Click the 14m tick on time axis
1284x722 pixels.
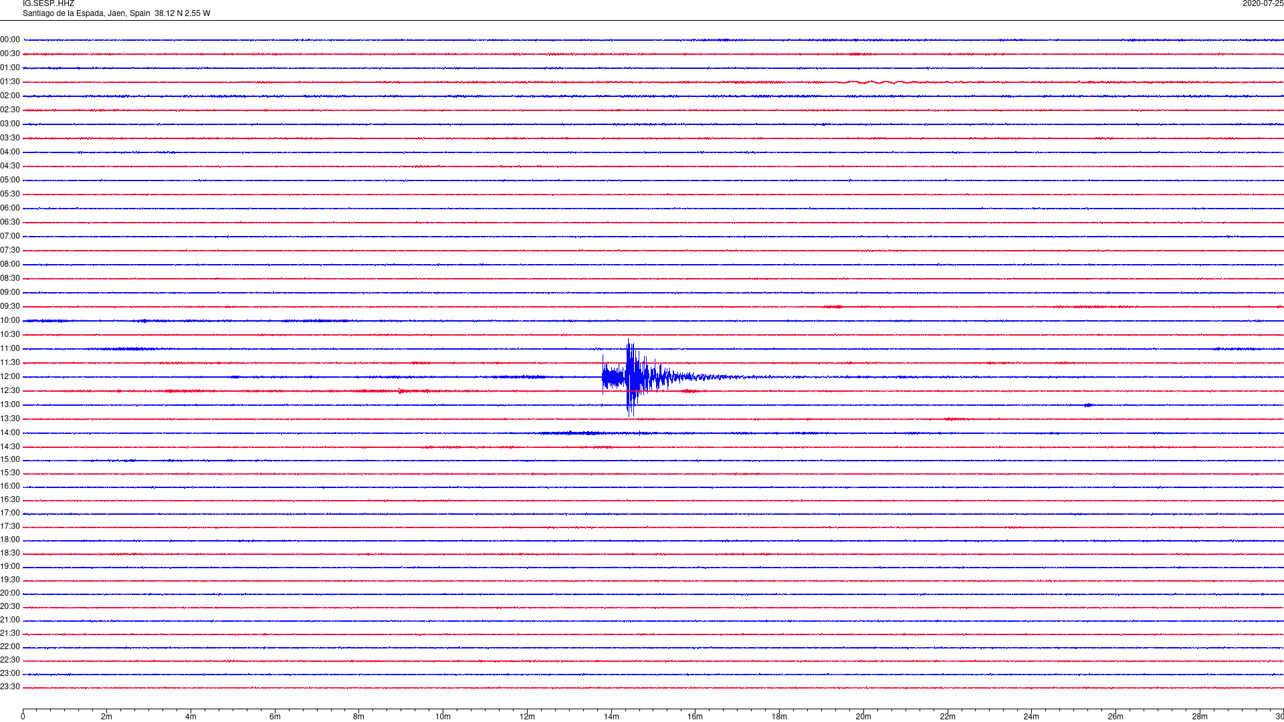click(x=611, y=717)
